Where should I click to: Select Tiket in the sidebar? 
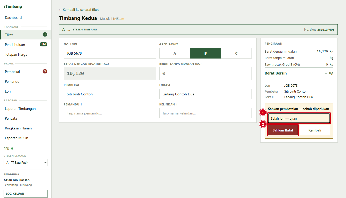pyautogui.click(x=26, y=35)
